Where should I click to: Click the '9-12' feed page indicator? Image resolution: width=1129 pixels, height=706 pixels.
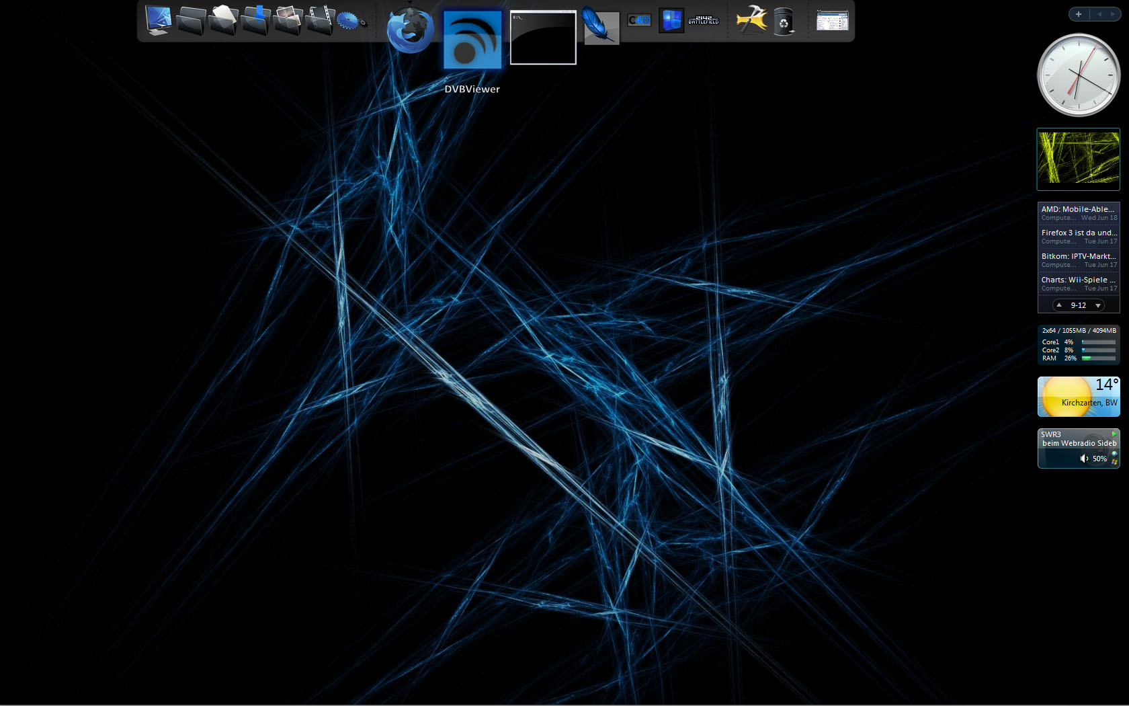point(1079,305)
